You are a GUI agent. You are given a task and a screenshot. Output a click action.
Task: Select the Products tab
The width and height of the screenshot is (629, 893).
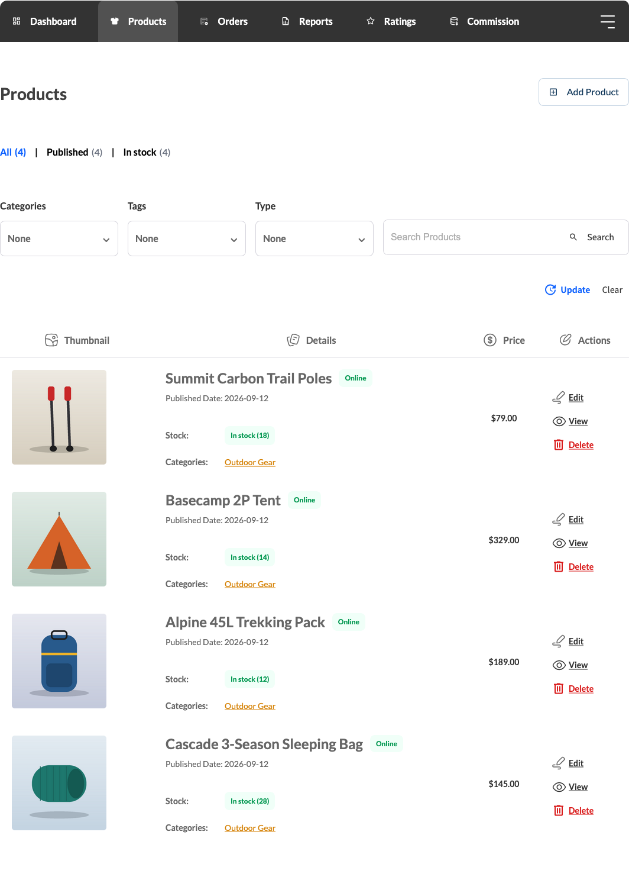click(x=138, y=21)
